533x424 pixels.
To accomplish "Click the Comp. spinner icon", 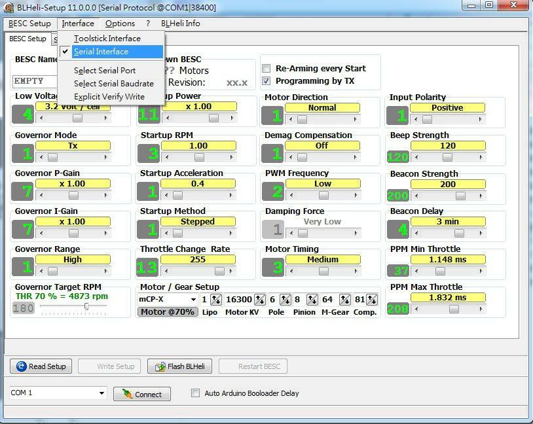I will pos(372,299).
